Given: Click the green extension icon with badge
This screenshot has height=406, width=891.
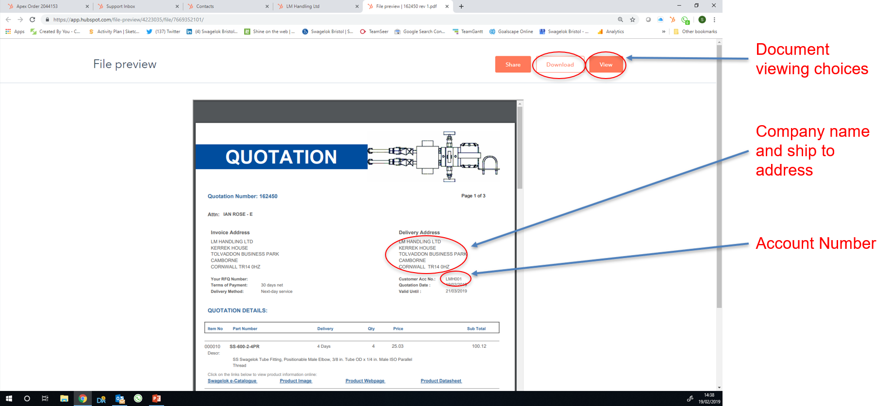Looking at the screenshot, I should tap(685, 20).
